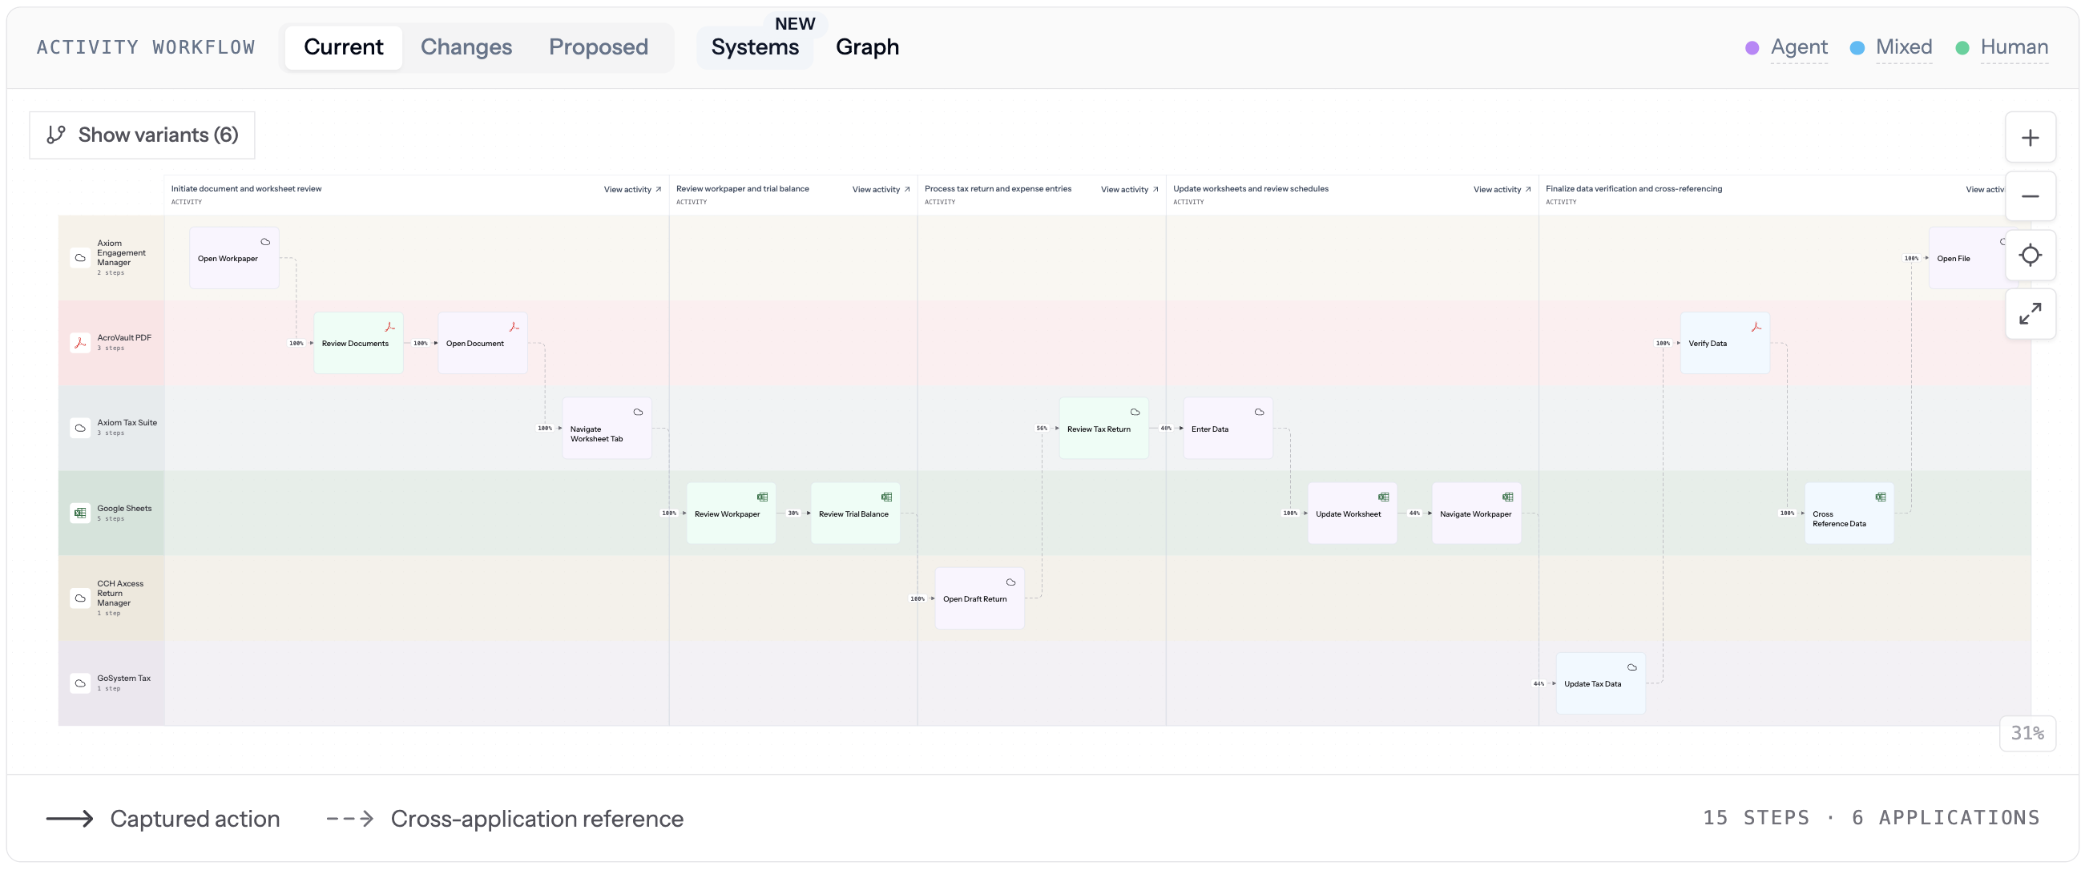The height and width of the screenshot is (870, 2085).
Task: Click the PDF icon on Verify Data card
Action: pyautogui.click(x=1756, y=327)
